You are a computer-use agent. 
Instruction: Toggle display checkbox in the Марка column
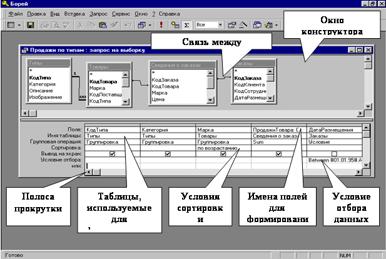click(223, 153)
